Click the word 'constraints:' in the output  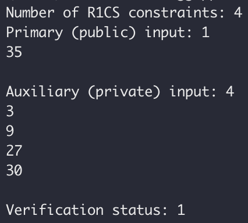(x=176, y=13)
